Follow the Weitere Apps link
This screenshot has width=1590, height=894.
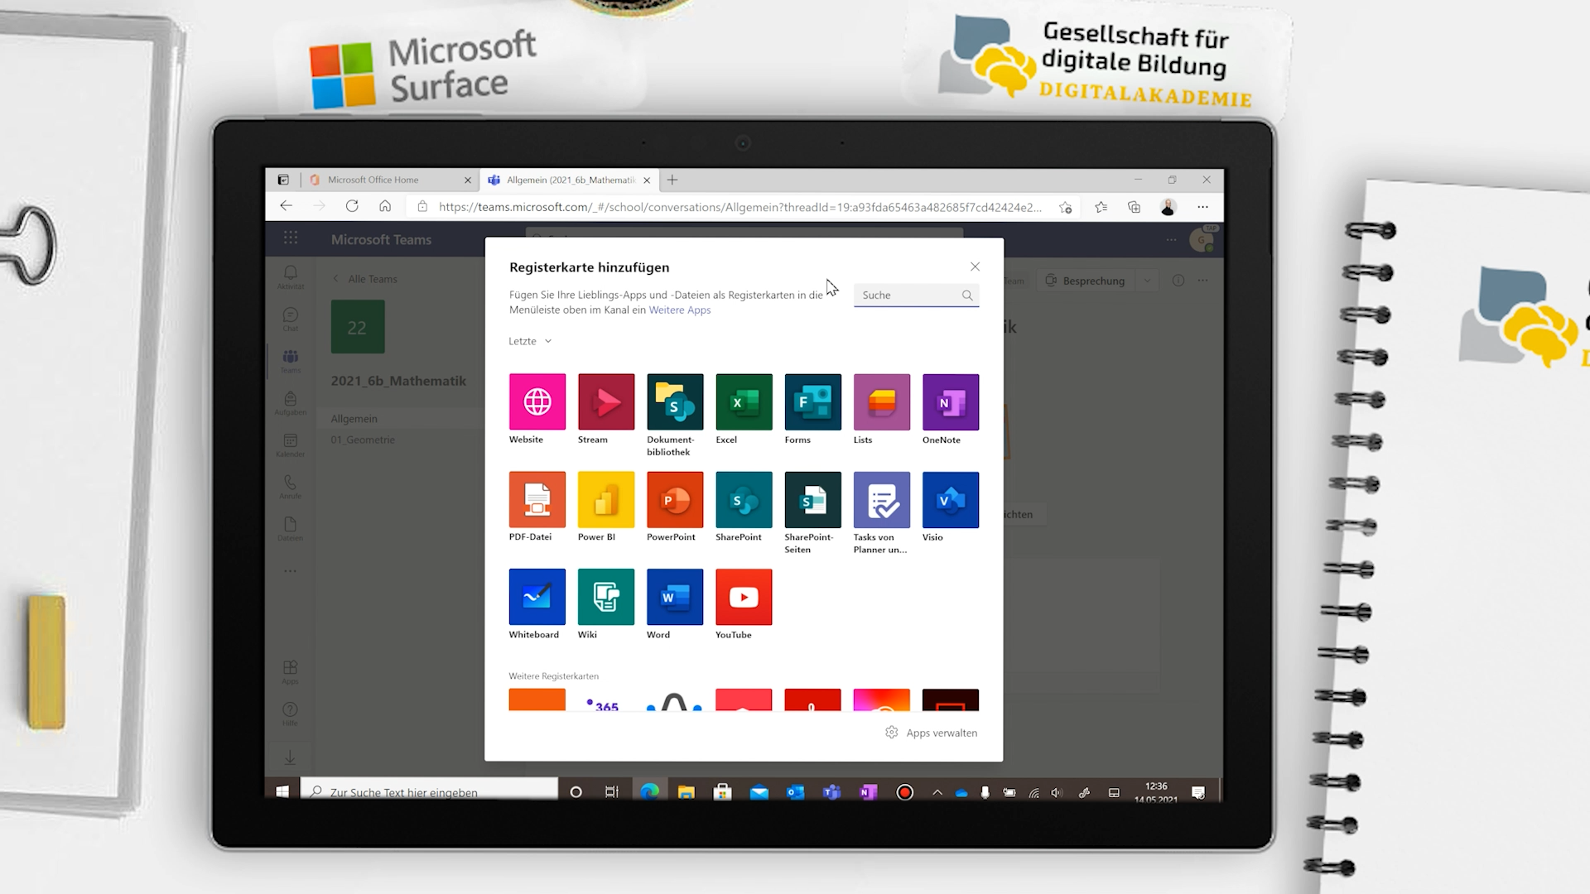(x=679, y=310)
